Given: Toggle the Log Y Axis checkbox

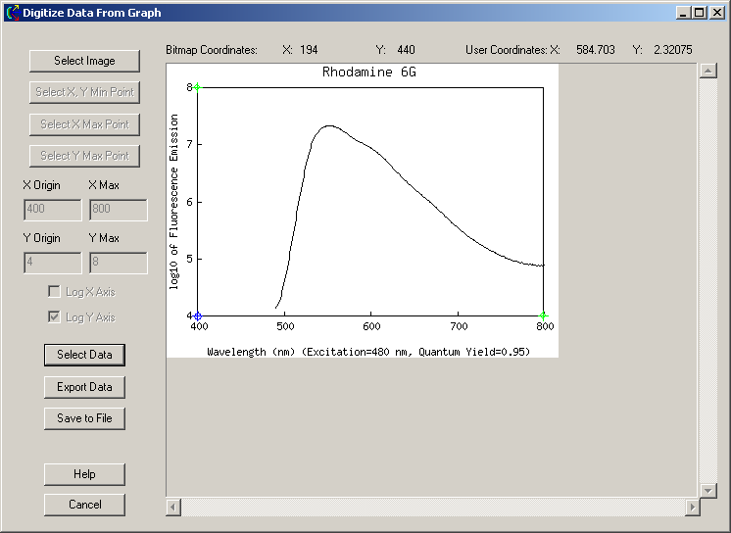Looking at the screenshot, I should click(x=56, y=317).
